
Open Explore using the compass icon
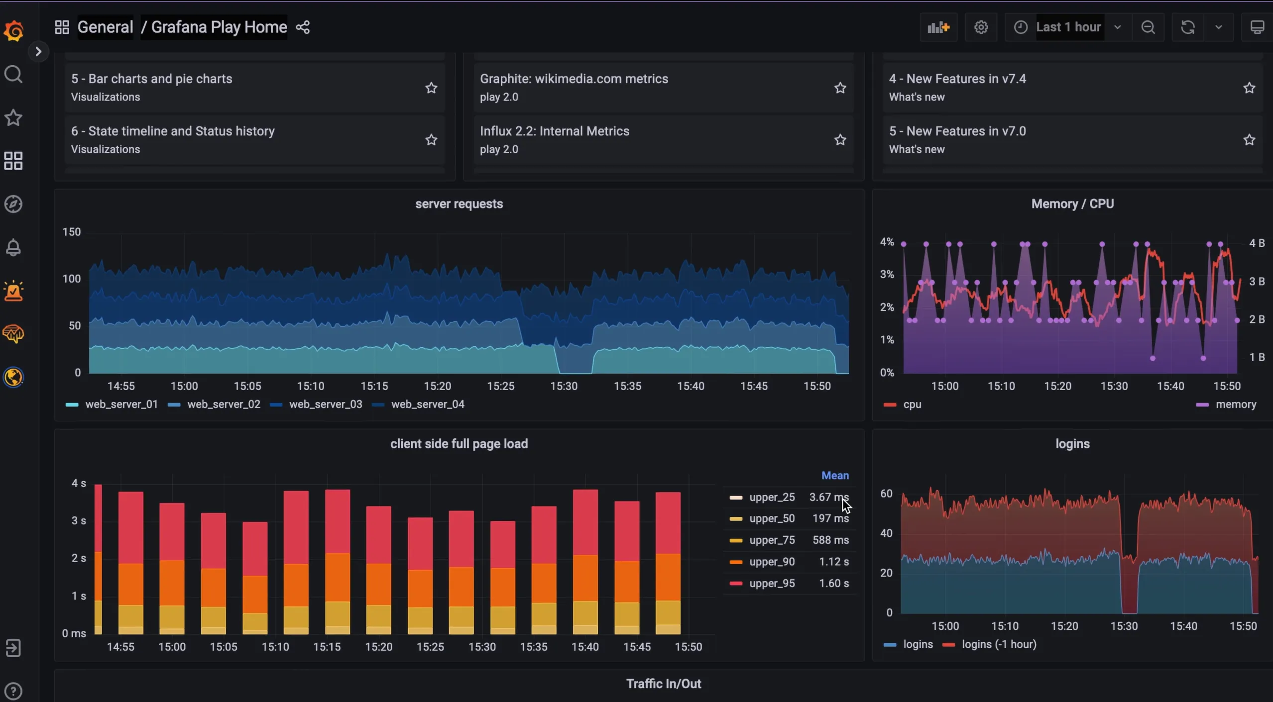(13, 203)
